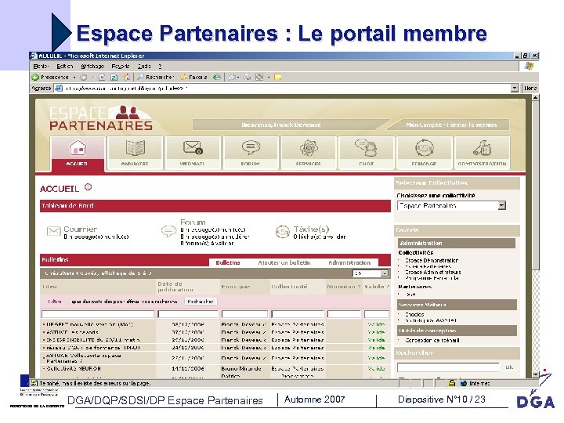Open the Edition menu
Screen dimensions: 564x423
coord(65,66)
